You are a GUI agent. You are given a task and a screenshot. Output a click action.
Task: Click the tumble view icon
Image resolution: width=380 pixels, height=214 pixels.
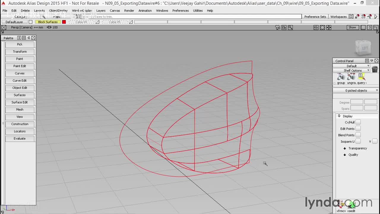pyautogui.click(x=316, y=27)
